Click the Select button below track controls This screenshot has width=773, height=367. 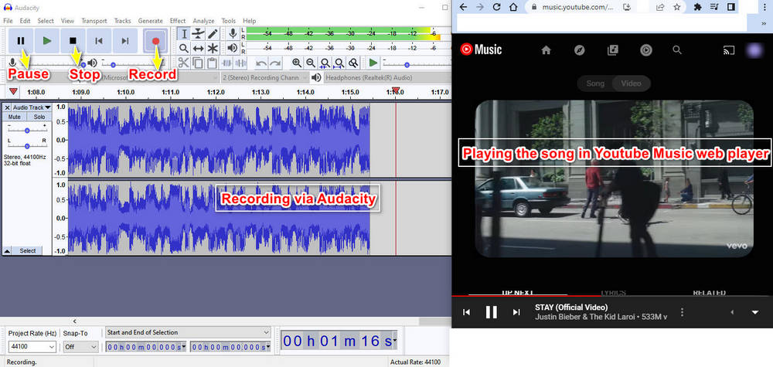28,250
